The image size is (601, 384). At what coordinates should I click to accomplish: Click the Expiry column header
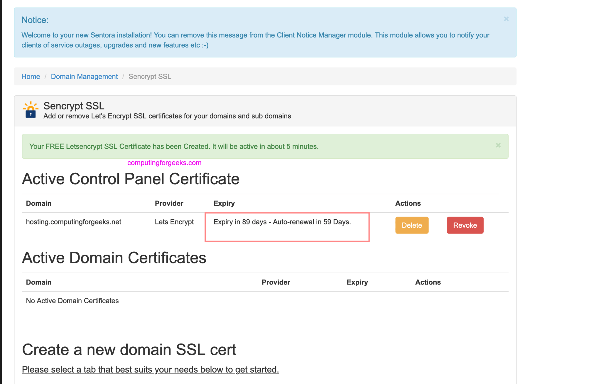tap(224, 203)
